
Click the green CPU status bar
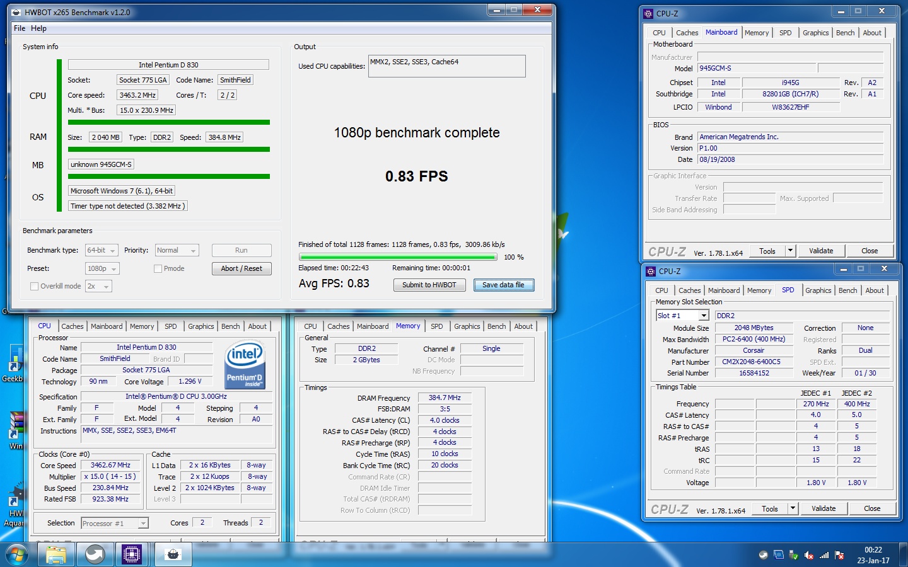pos(169,122)
